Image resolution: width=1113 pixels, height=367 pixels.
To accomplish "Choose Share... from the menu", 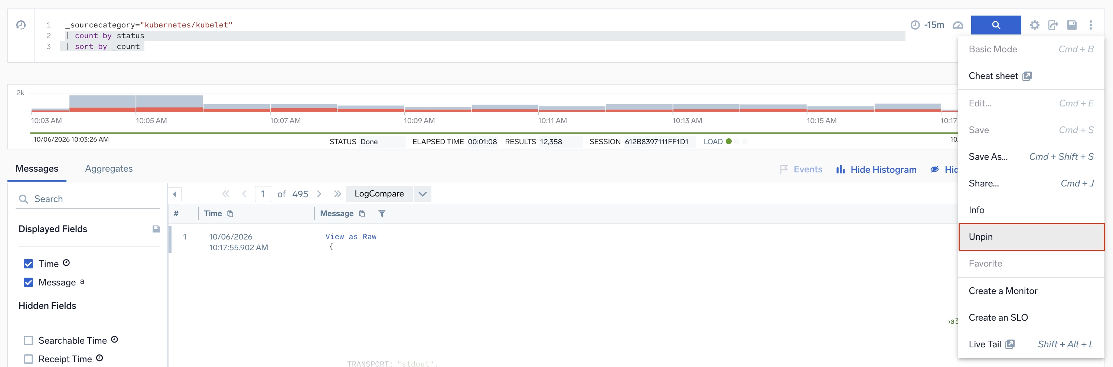I will [x=1031, y=183].
